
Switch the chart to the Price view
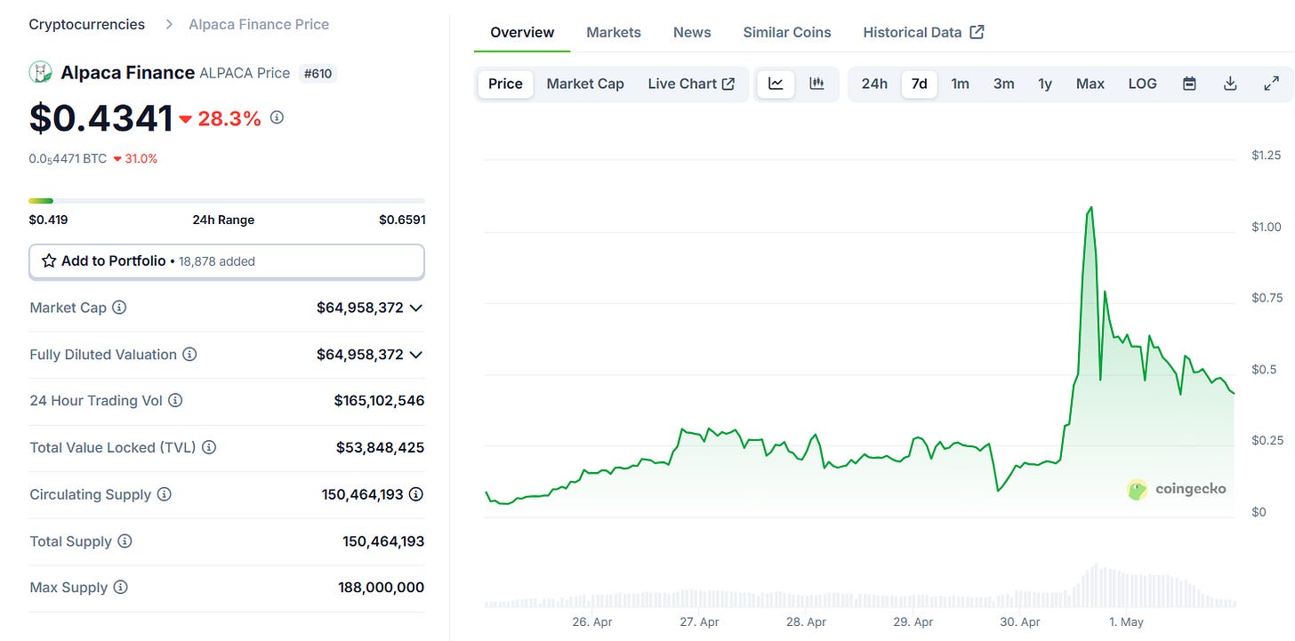pyautogui.click(x=505, y=84)
